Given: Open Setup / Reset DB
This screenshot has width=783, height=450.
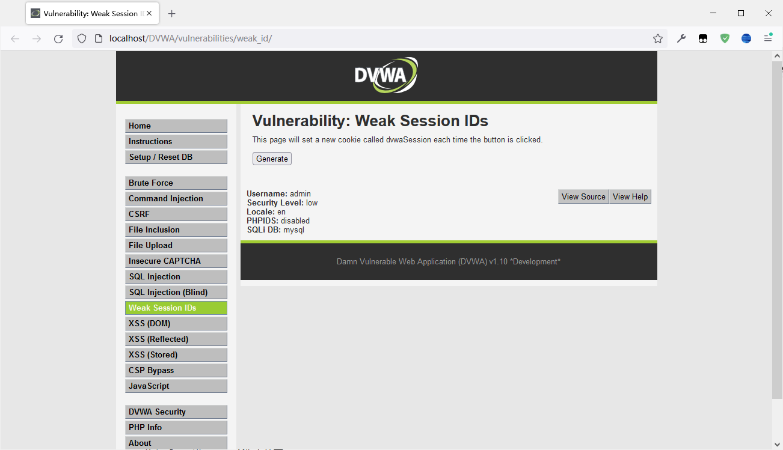Looking at the screenshot, I should 176,157.
